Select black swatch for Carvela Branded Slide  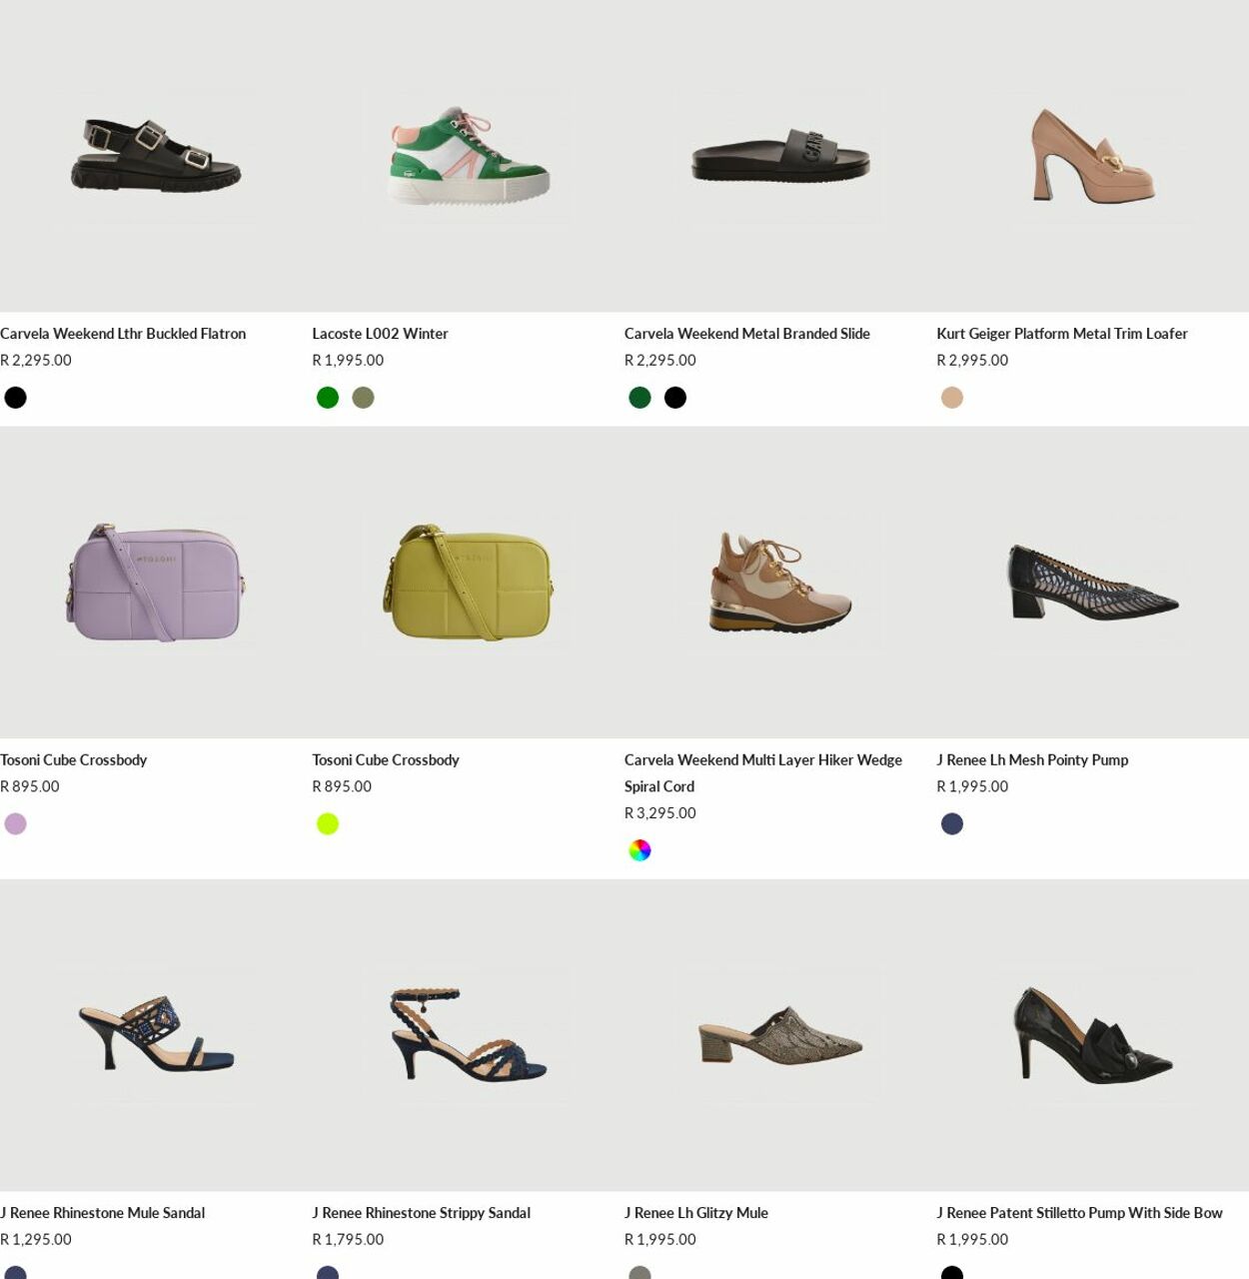click(x=675, y=398)
